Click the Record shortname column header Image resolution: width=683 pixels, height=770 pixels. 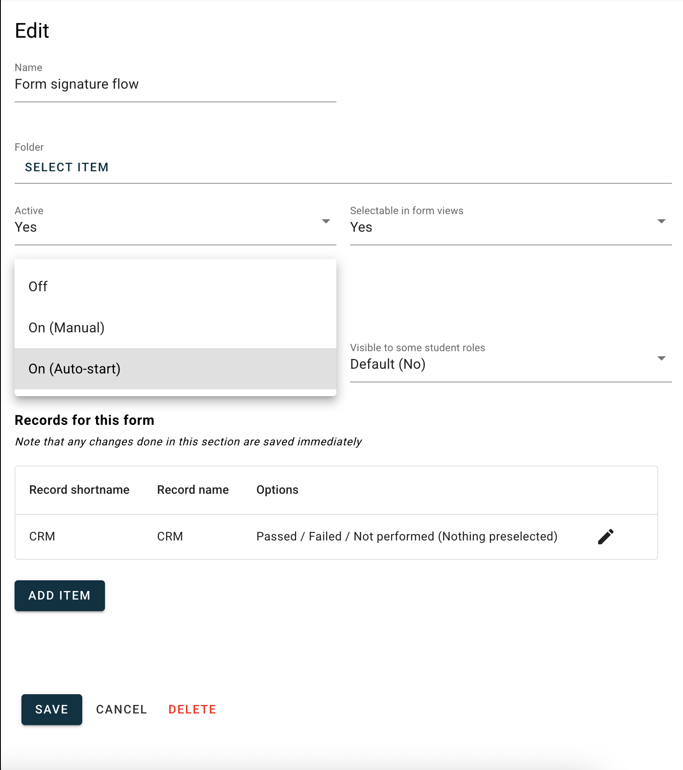79,490
